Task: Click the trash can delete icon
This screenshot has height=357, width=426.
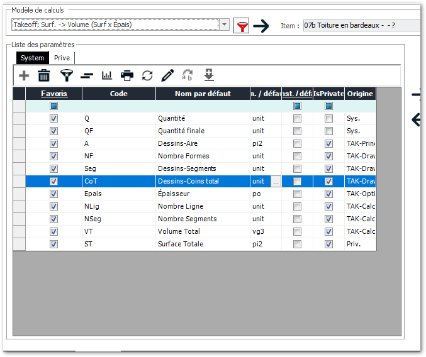Action: coord(44,75)
